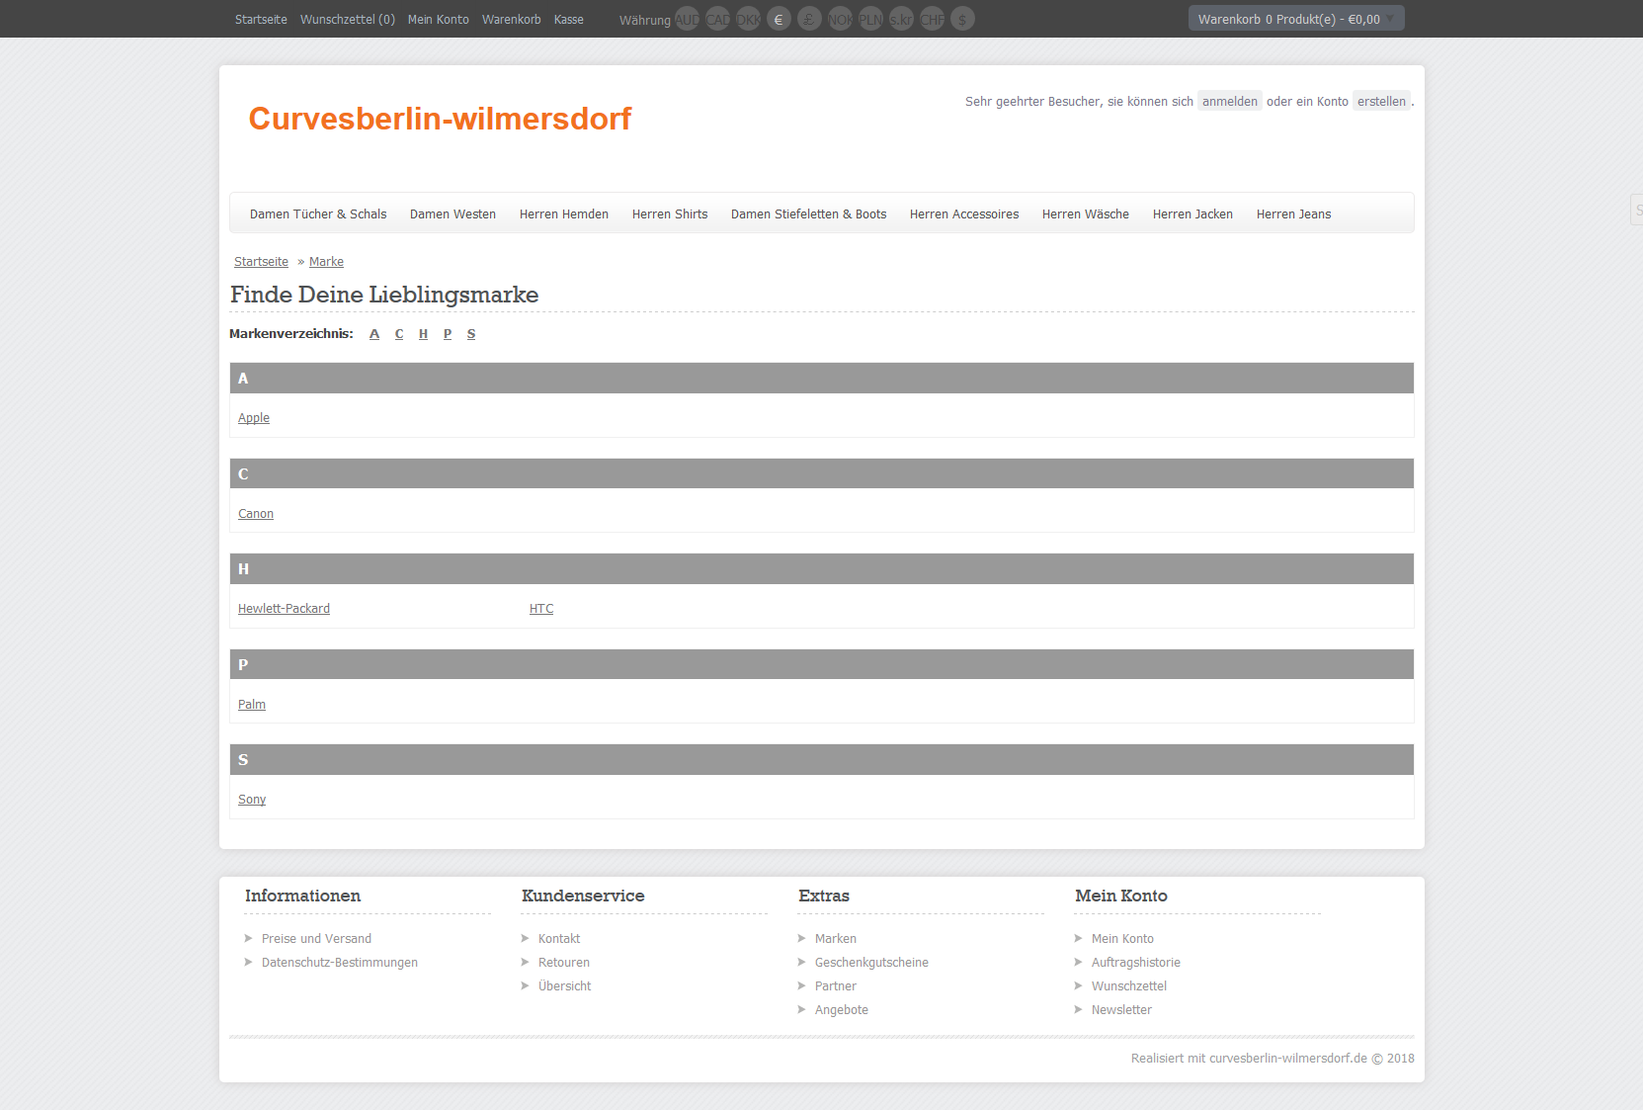Select CHF currency icon
This screenshot has height=1110, width=1643.
tap(932, 19)
